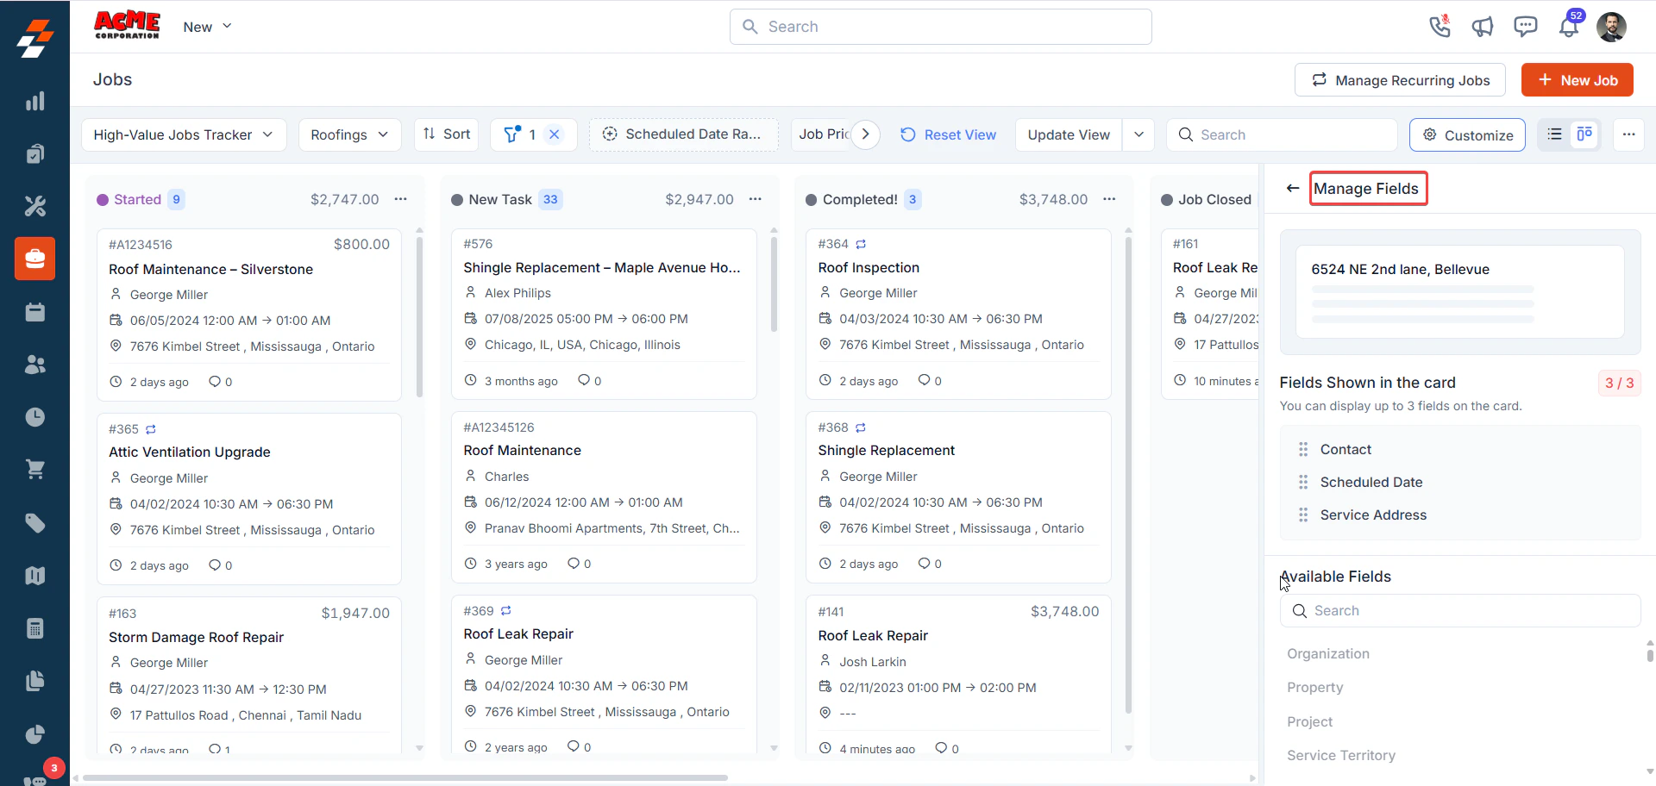This screenshot has height=786, width=1656.
Task: Open the price tag sidebar icon
Action: pos(34,523)
